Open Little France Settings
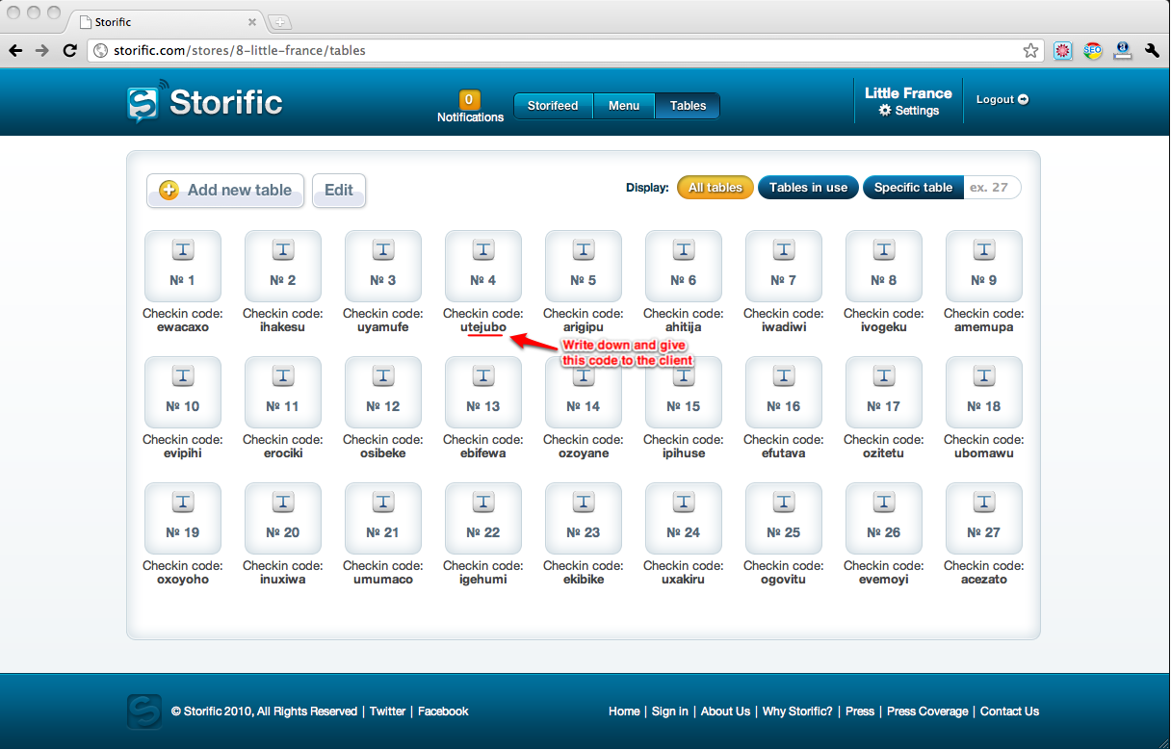The width and height of the screenshot is (1171, 750). click(x=908, y=111)
